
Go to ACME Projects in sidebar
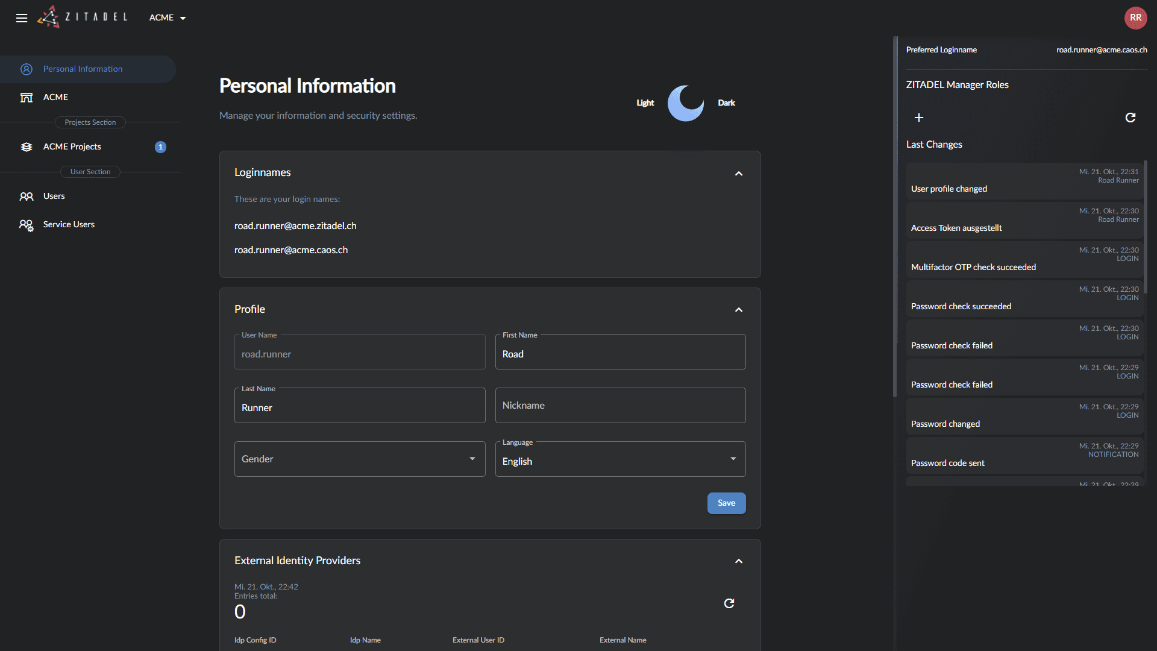(x=72, y=147)
